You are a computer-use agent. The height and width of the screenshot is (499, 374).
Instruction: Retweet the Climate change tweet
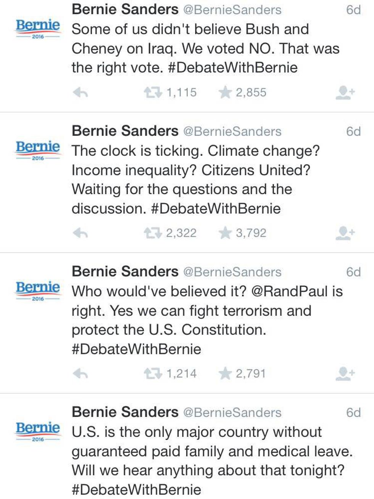(x=152, y=233)
